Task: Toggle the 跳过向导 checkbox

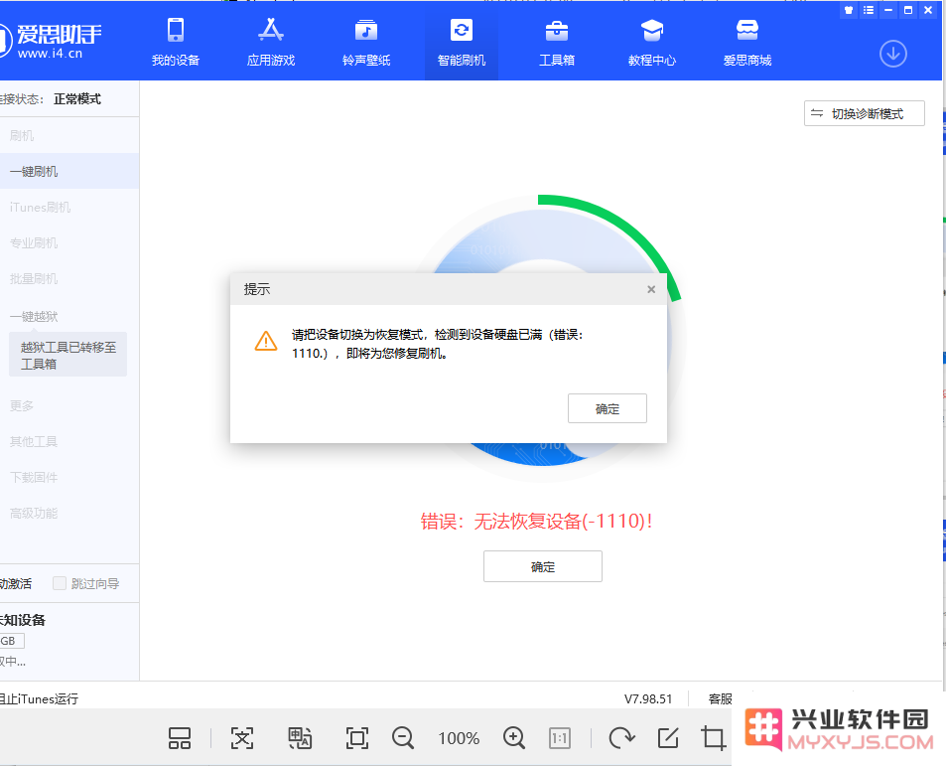Action: click(60, 583)
